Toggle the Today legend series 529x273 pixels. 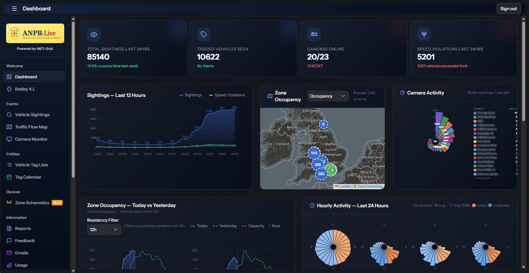[x=199, y=226]
